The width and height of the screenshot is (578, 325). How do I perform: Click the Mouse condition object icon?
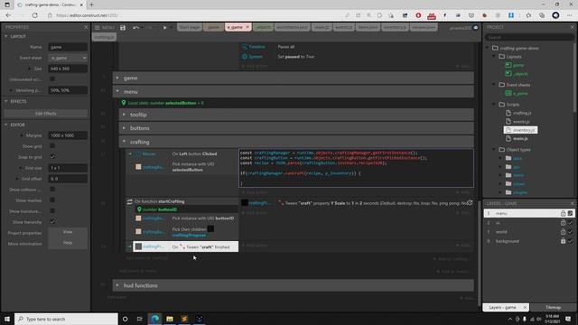(x=138, y=153)
